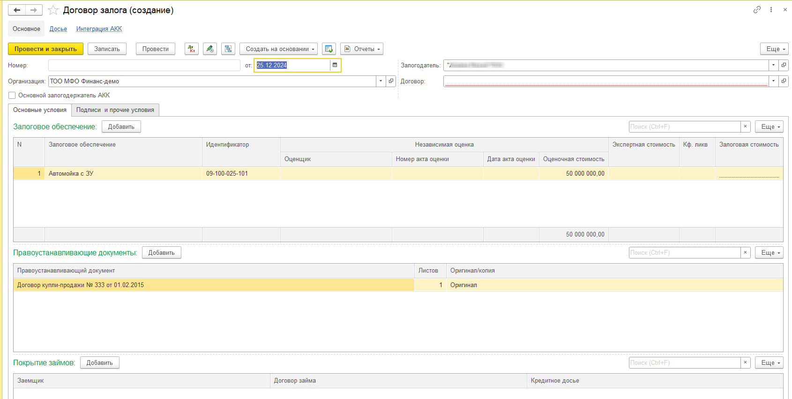Open Еще menu of Правоустанавливающие документы
This screenshot has height=399, width=792.
769,252
